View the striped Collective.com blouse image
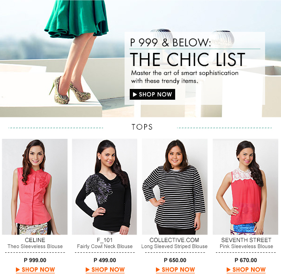The width and height of the screenshot is (281, 279). click(x=175, y=187)
